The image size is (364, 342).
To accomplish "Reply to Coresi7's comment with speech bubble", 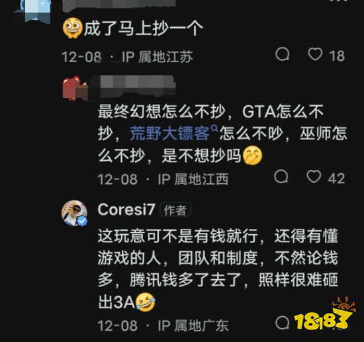I will [283, 323].
